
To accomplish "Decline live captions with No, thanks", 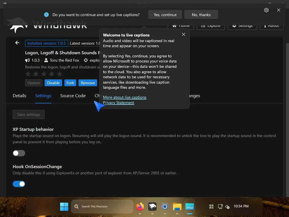I will pyautogui.click(x=201, y=15).
